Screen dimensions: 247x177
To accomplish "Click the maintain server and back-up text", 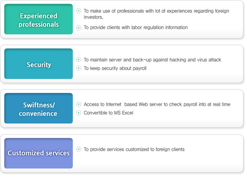I will pos(153,60).
